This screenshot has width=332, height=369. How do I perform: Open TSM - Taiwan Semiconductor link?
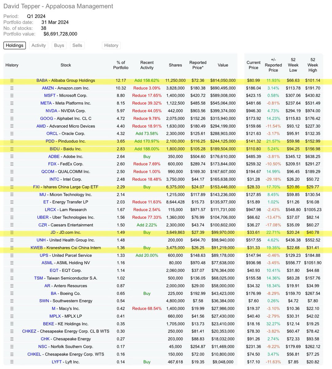pos(66,278)
